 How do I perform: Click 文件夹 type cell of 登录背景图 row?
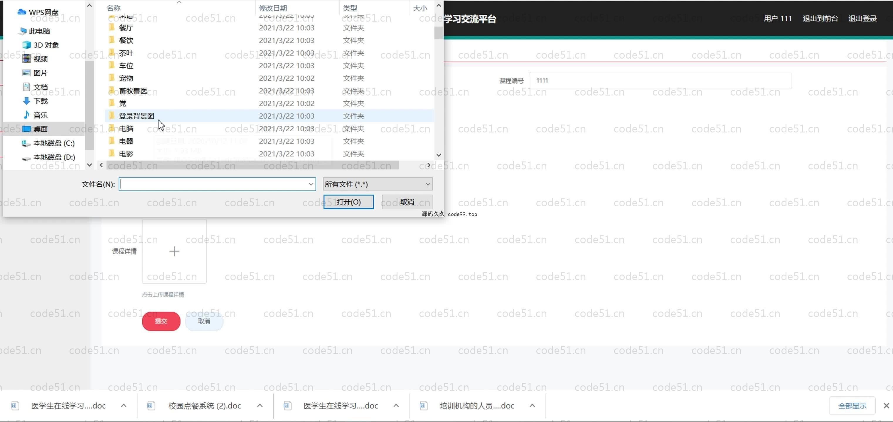coord(353,116)
